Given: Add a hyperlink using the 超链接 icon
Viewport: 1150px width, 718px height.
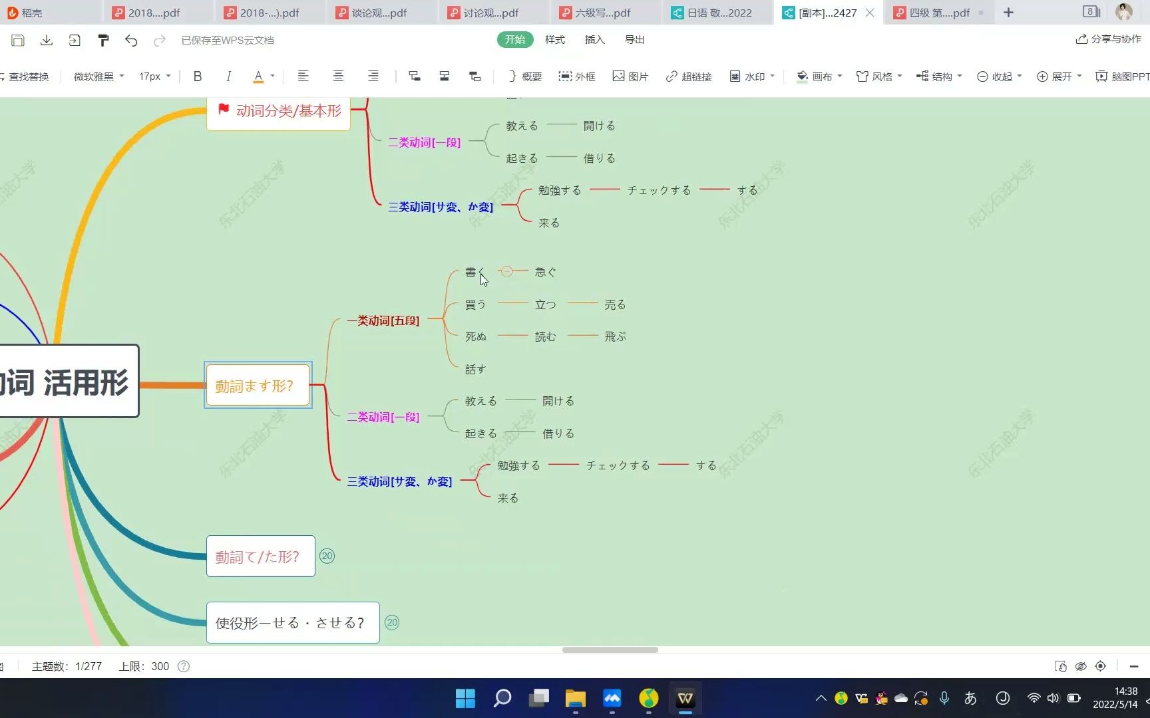Looking at the screenshot, I should [689, 76].
